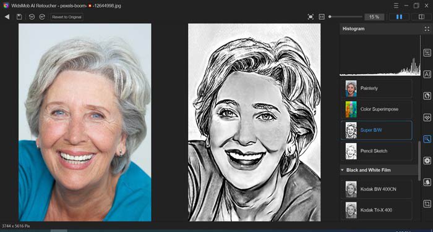Select the Super B/W preset

pos(377,130)
